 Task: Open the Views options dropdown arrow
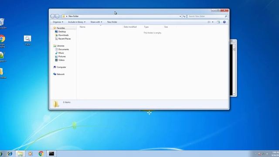(213, 22)
